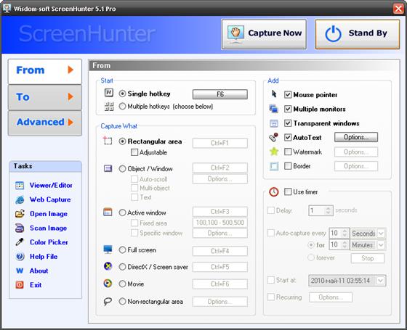The width and height of the screenshot is (407, 330).
Task: Select the Active window radio button
Action: pos(122,213)
